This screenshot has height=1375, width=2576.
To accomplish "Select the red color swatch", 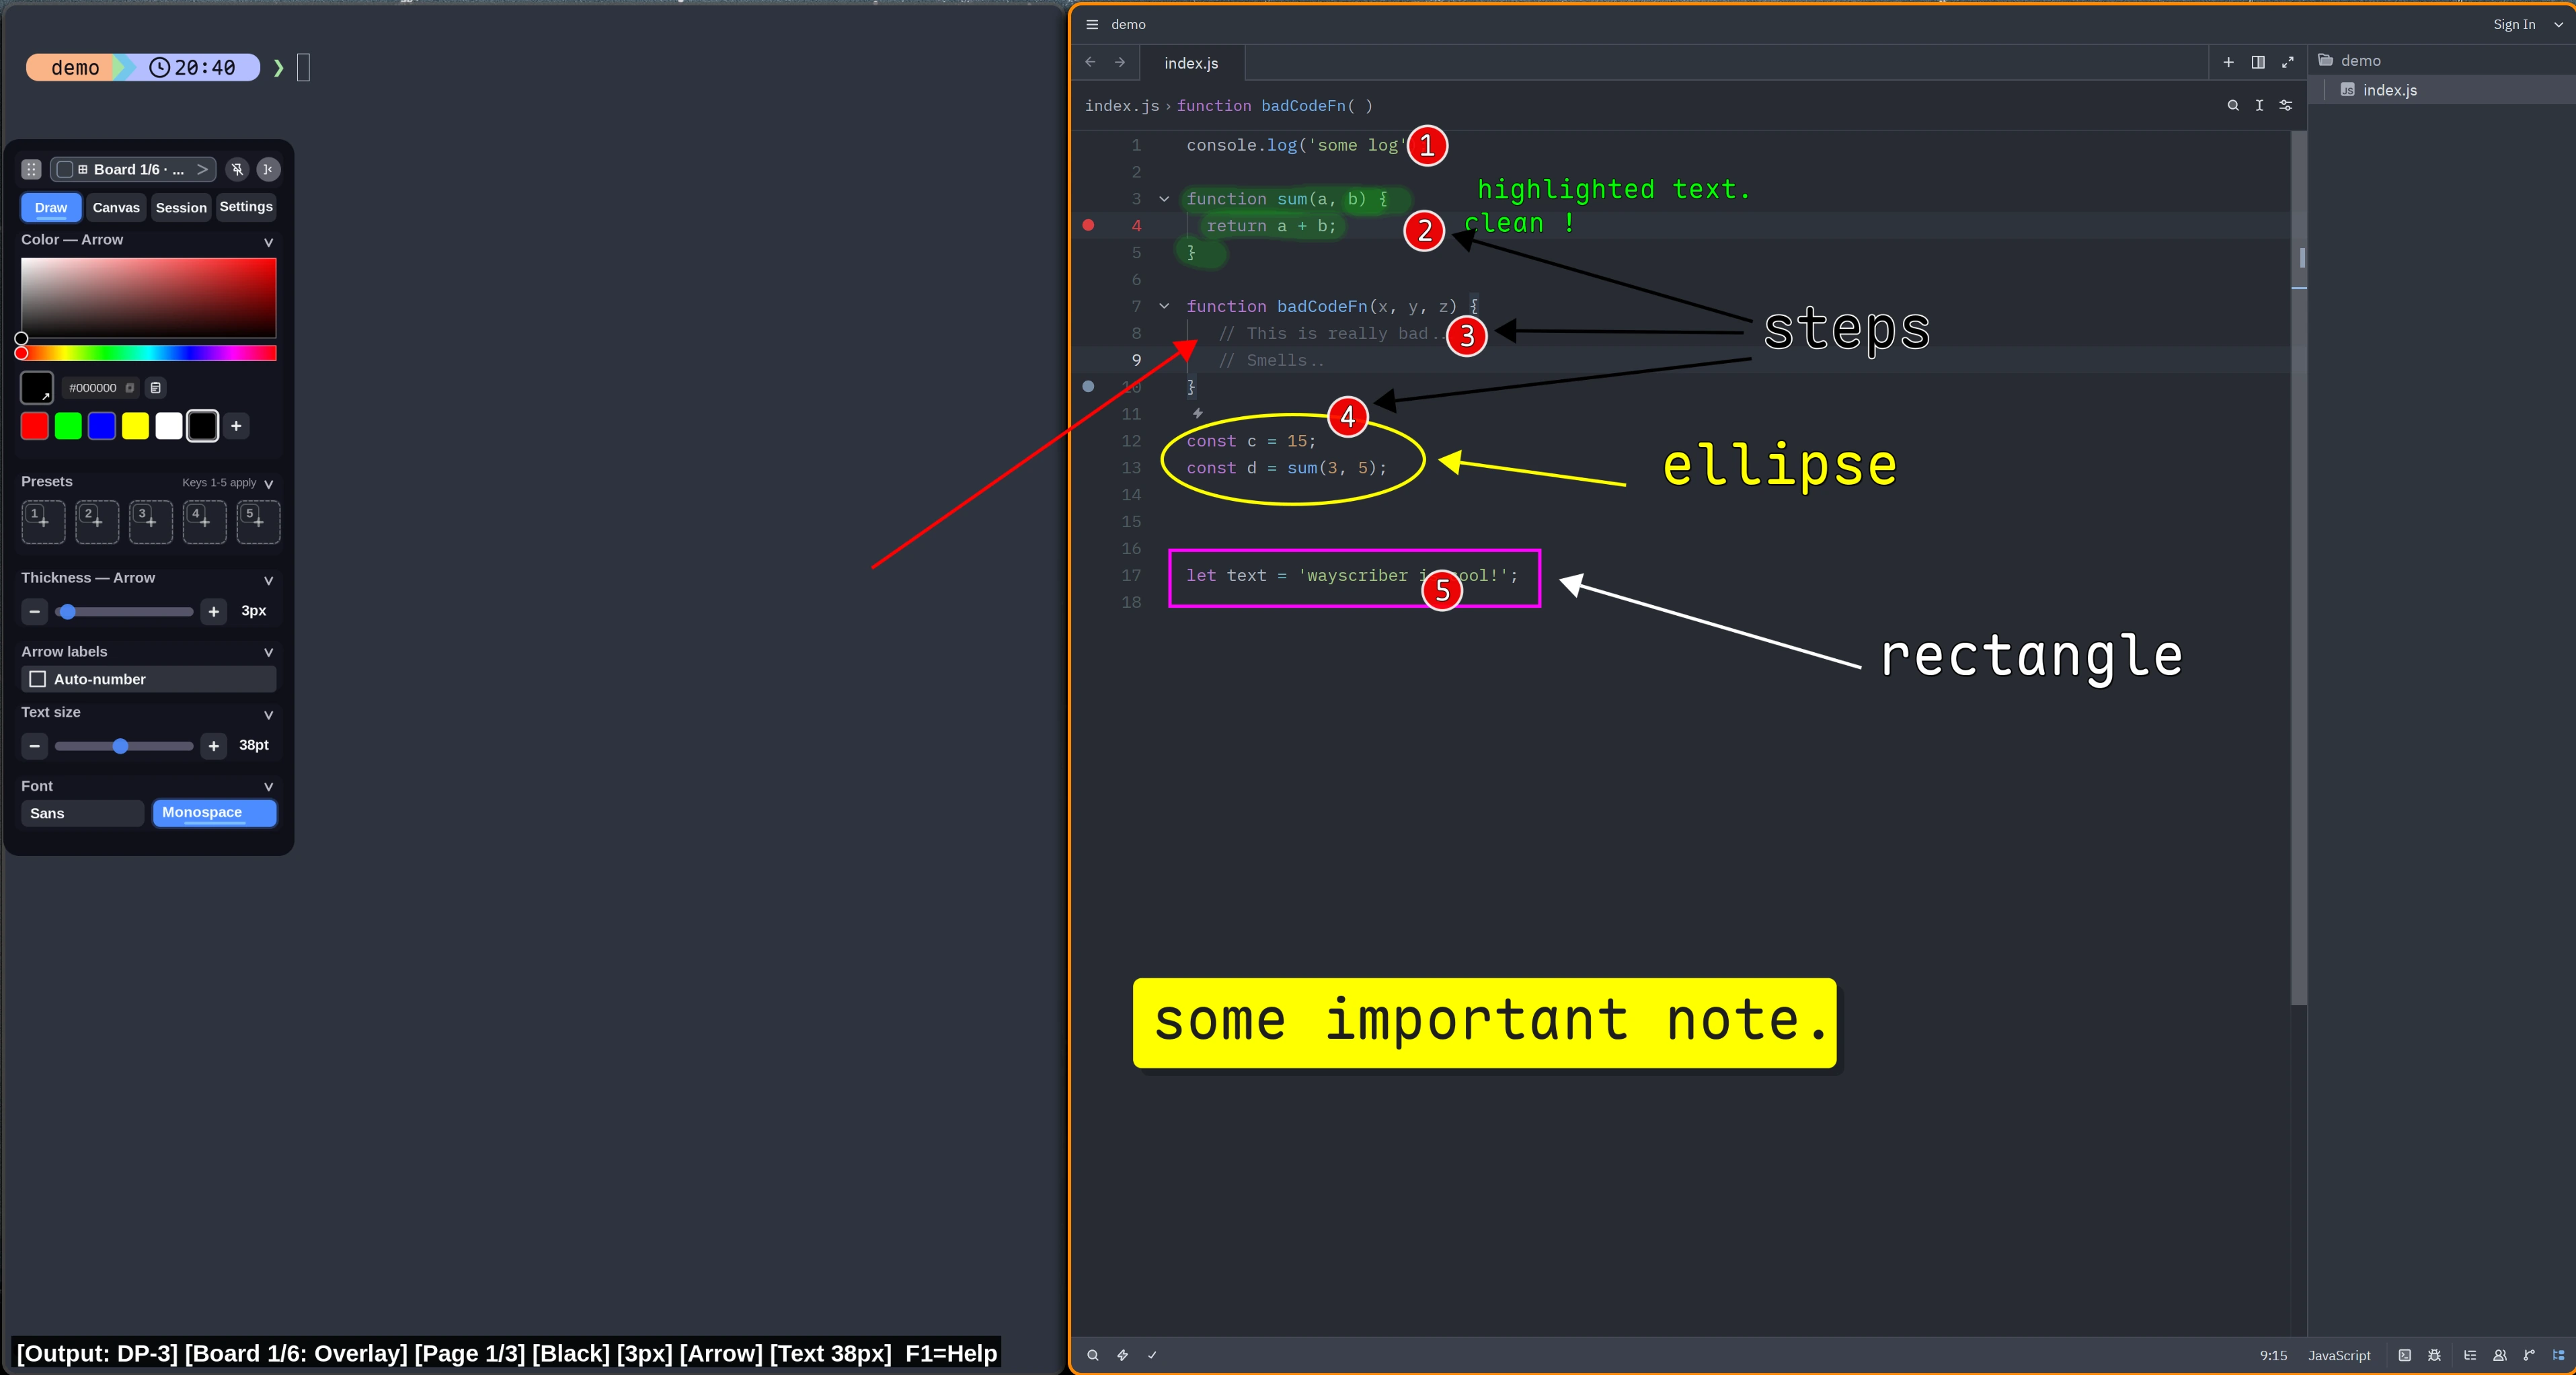I will point(35,426).
